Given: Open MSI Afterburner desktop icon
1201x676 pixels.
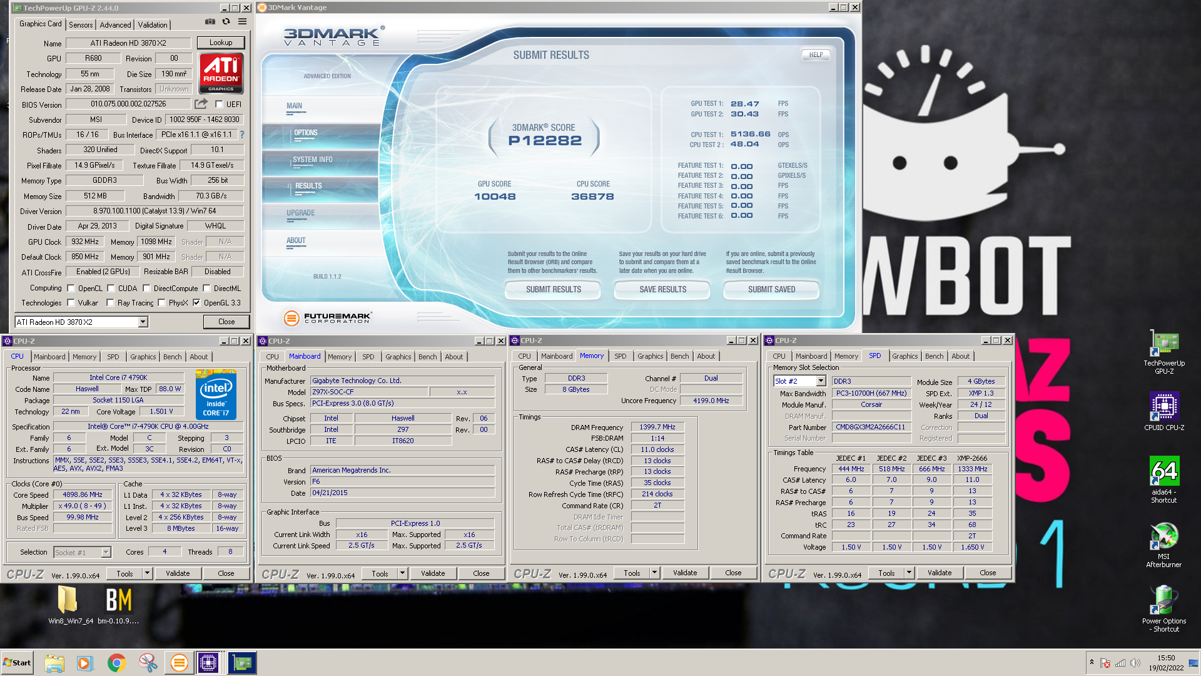Looking at the screenshot, I should click(x=1164, y=545).
